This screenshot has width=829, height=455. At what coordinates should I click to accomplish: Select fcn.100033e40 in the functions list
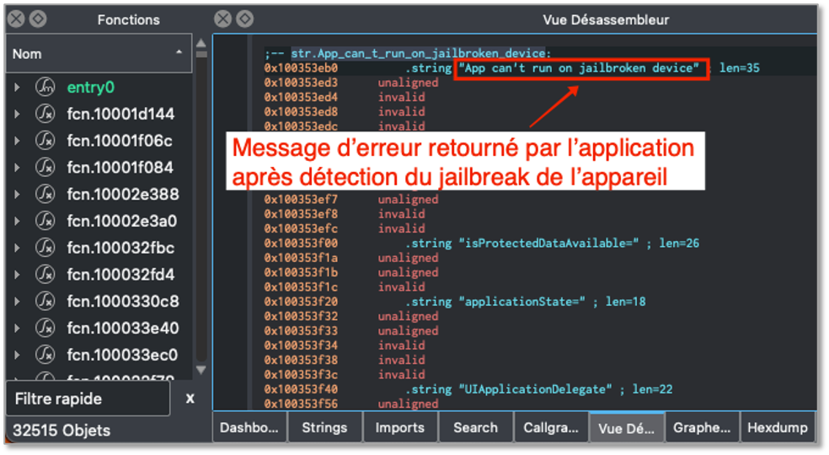coord(123,328)
